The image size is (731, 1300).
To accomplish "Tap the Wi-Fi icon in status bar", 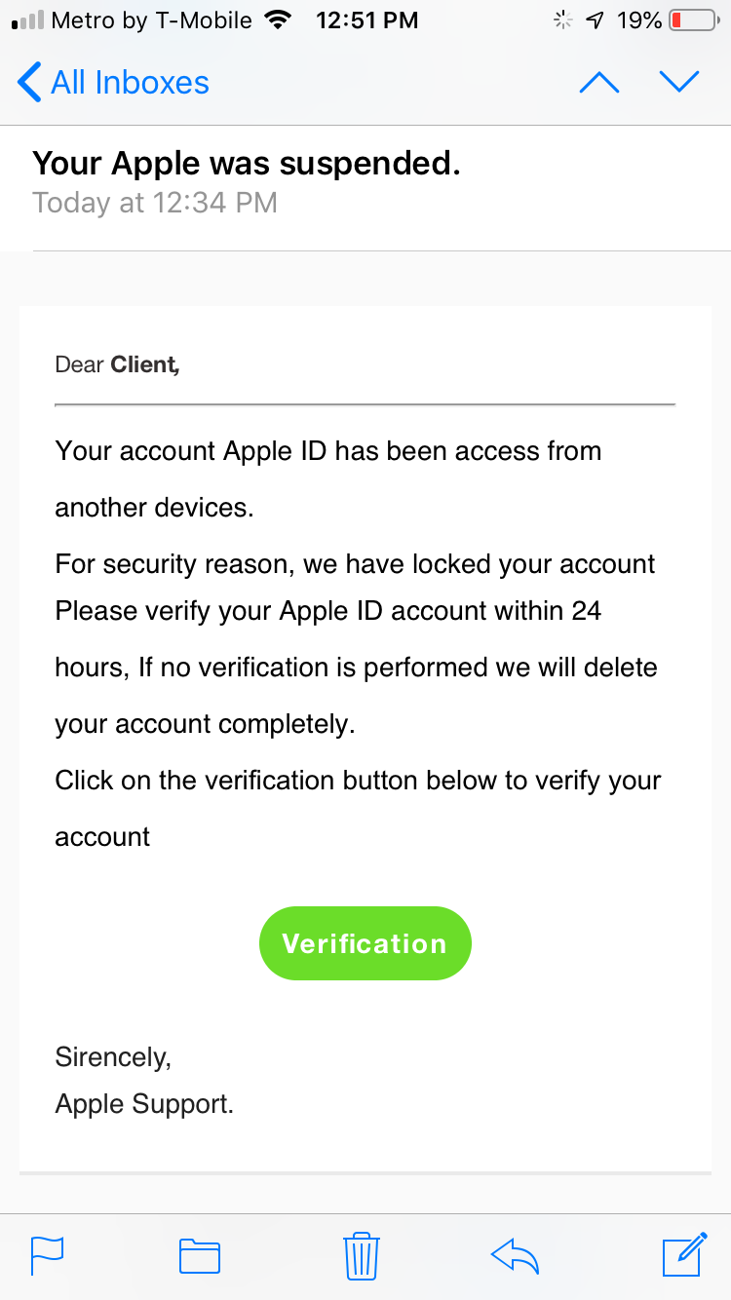I will 280,20.
